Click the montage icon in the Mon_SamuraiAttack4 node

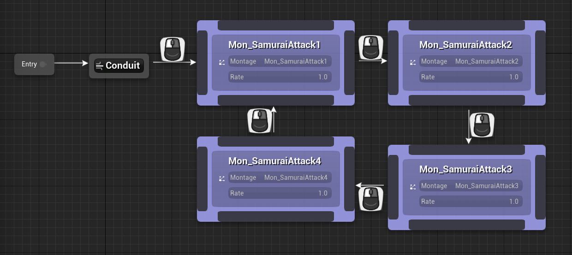(x=222, y=178)
